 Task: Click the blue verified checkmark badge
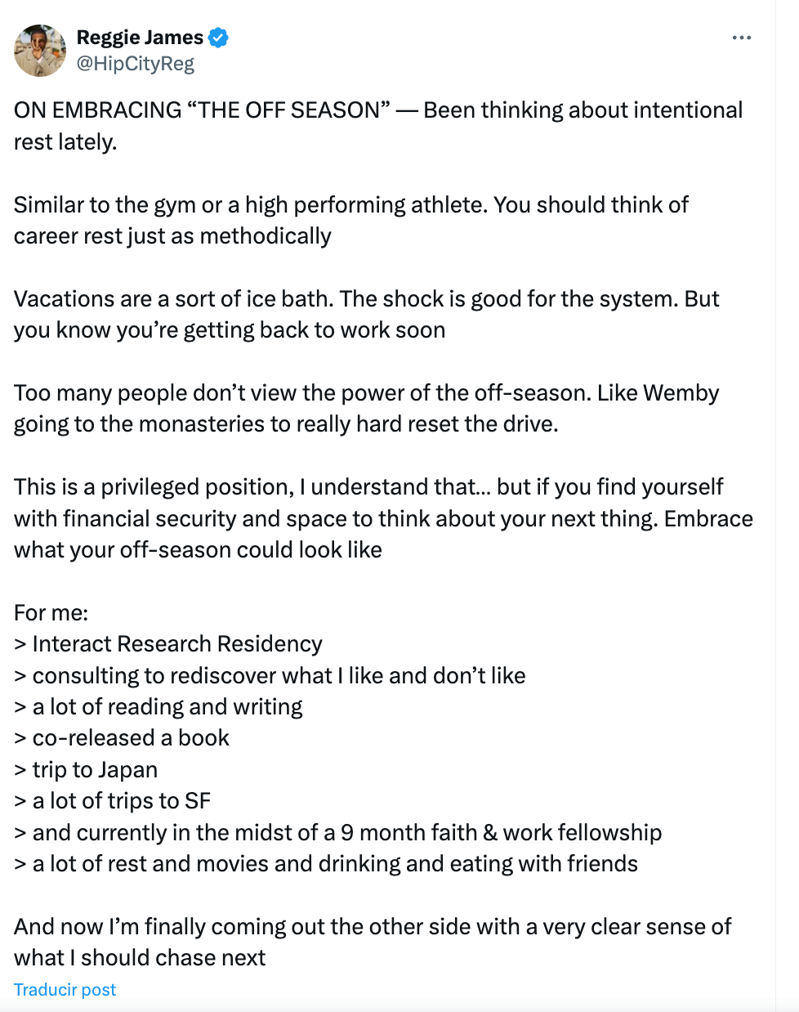(218, 38)
